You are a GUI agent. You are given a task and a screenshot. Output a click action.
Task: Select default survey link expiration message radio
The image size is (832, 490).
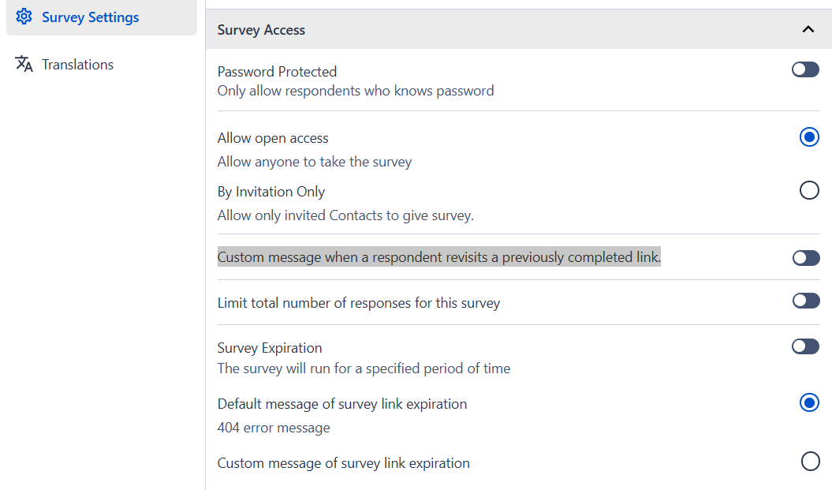(809, 402)
